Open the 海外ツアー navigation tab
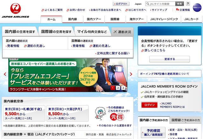Viewport: 203px width, 139px height. [136, 19]
